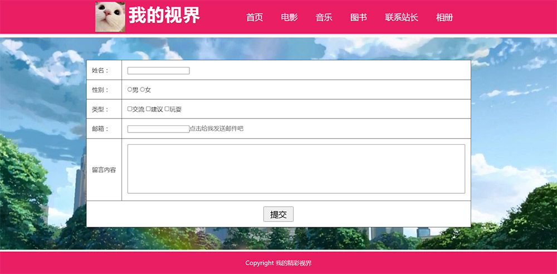Submit the form with 提交 button
The height and width of the screenshot is (274, 557).
[x=278, y=214]
